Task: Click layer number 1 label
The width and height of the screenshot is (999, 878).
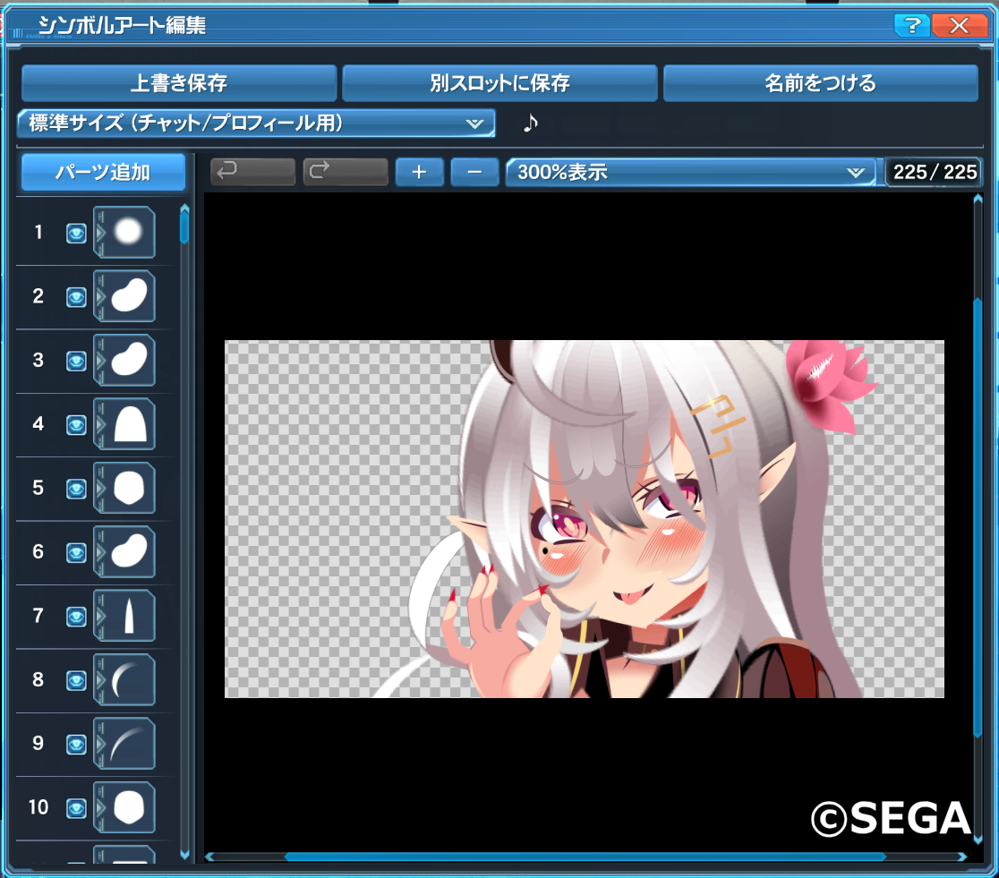Action: pyautogui.click(x=38, y=232)
